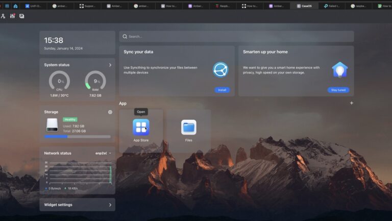Viewport: 392px width, 221px height.
Task: Open dashboard settings sliders icon
Action: pyautogui.click(x=12, y=16)
